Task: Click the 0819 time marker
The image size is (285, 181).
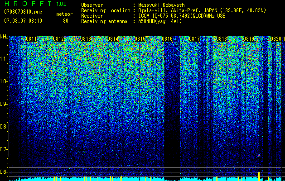Action: [249, 39]
